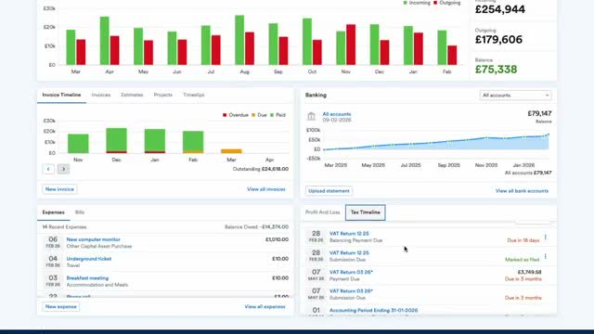The image size is (594, 334).
Task: Select the Tax Timeline tab
Action: 365,212
